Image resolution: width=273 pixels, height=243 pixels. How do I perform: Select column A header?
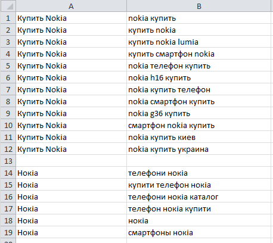71,6
